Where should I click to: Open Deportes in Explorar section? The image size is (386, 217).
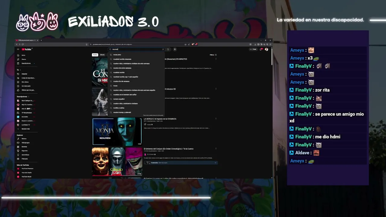(26, 151)
